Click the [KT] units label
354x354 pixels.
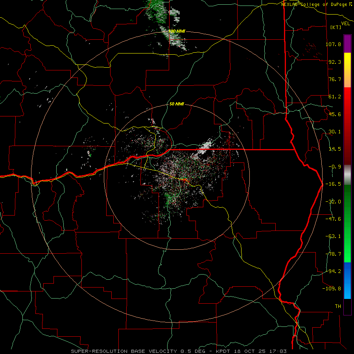[x=336, y=27]
